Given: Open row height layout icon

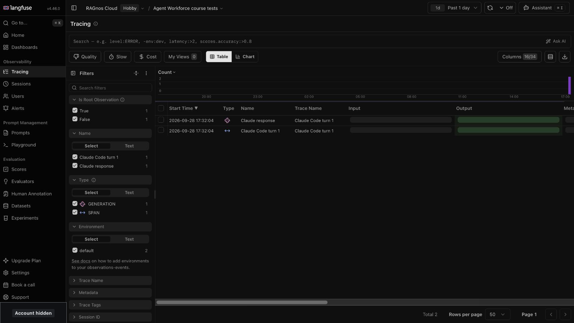Looking at the screenshot, I should (x=550, y=57).
